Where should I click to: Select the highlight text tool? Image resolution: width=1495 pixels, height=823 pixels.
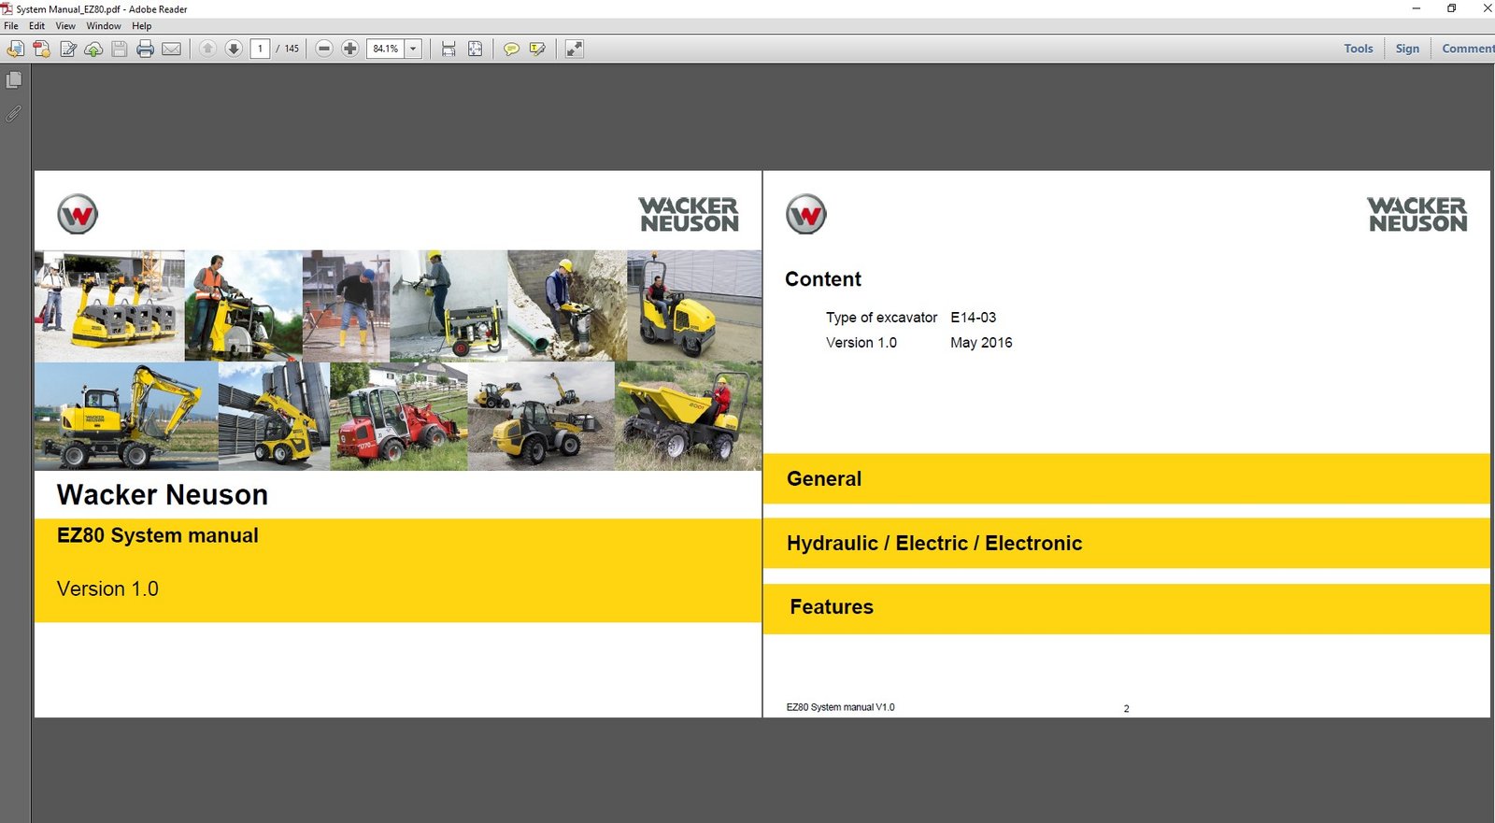[x=537, y=49]
